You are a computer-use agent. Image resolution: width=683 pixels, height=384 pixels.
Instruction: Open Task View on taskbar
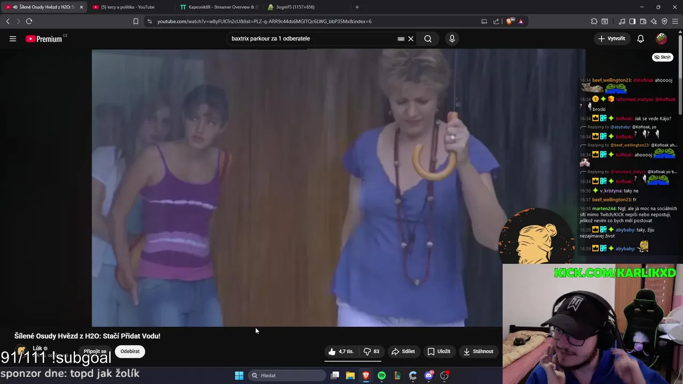point(335,375)
